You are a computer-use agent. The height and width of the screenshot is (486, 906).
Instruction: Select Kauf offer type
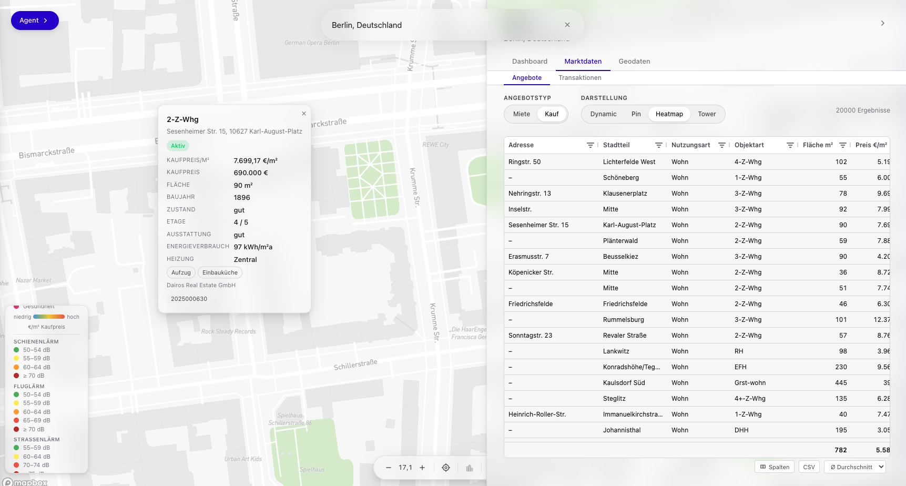[x=552, y=114]
